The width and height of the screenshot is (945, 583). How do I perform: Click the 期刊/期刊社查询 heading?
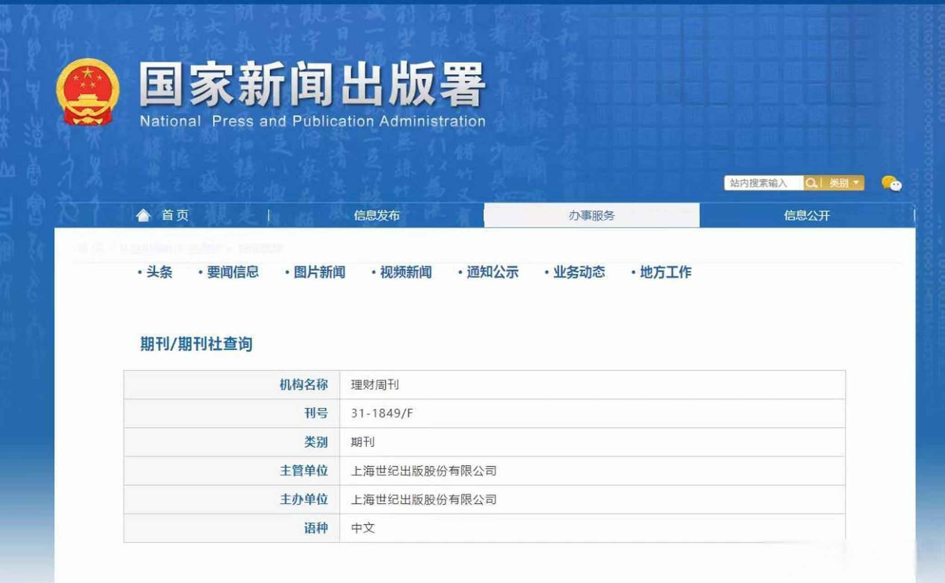(196, 344)
